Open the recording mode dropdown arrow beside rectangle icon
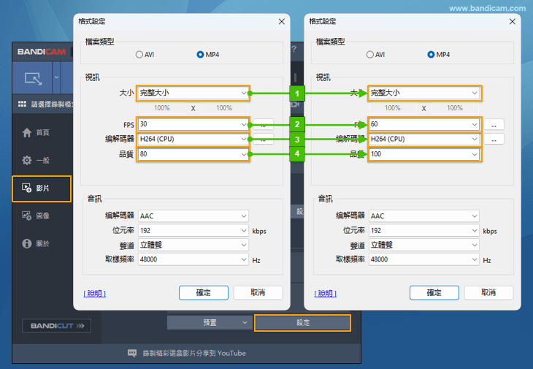 [x=57, y=77]
